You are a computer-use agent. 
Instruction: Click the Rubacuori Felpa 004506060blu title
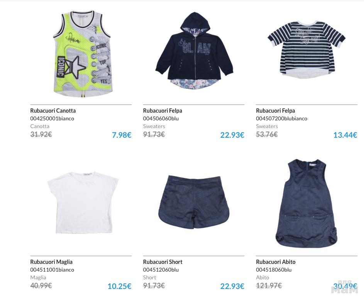pos(163,111)
